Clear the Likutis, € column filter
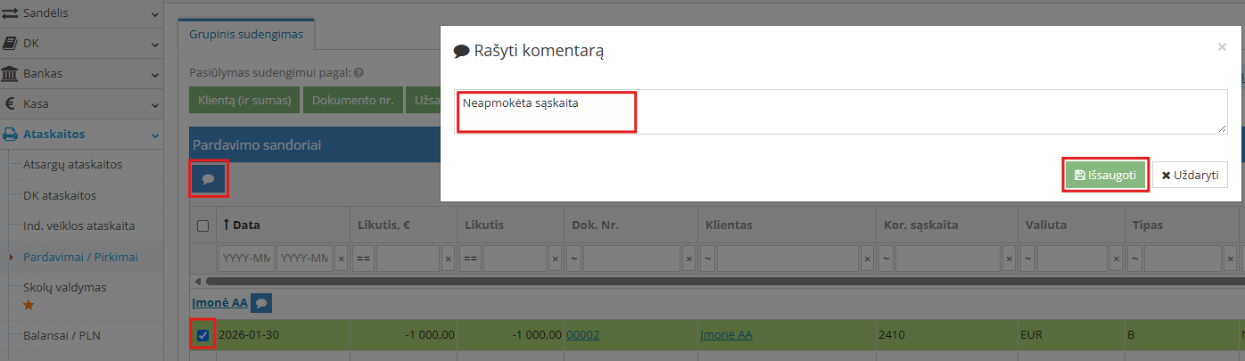 [448, 258]
